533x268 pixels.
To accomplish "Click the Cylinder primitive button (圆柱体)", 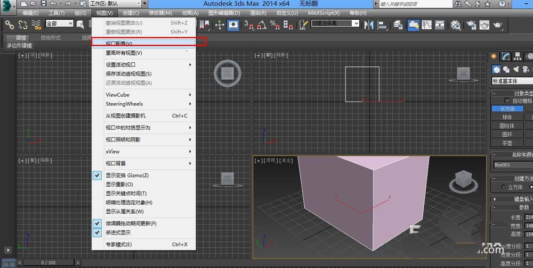I will pos(507,126).
